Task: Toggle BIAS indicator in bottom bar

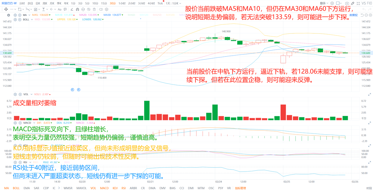Action: pyautogui.click(x=173, y=188)
